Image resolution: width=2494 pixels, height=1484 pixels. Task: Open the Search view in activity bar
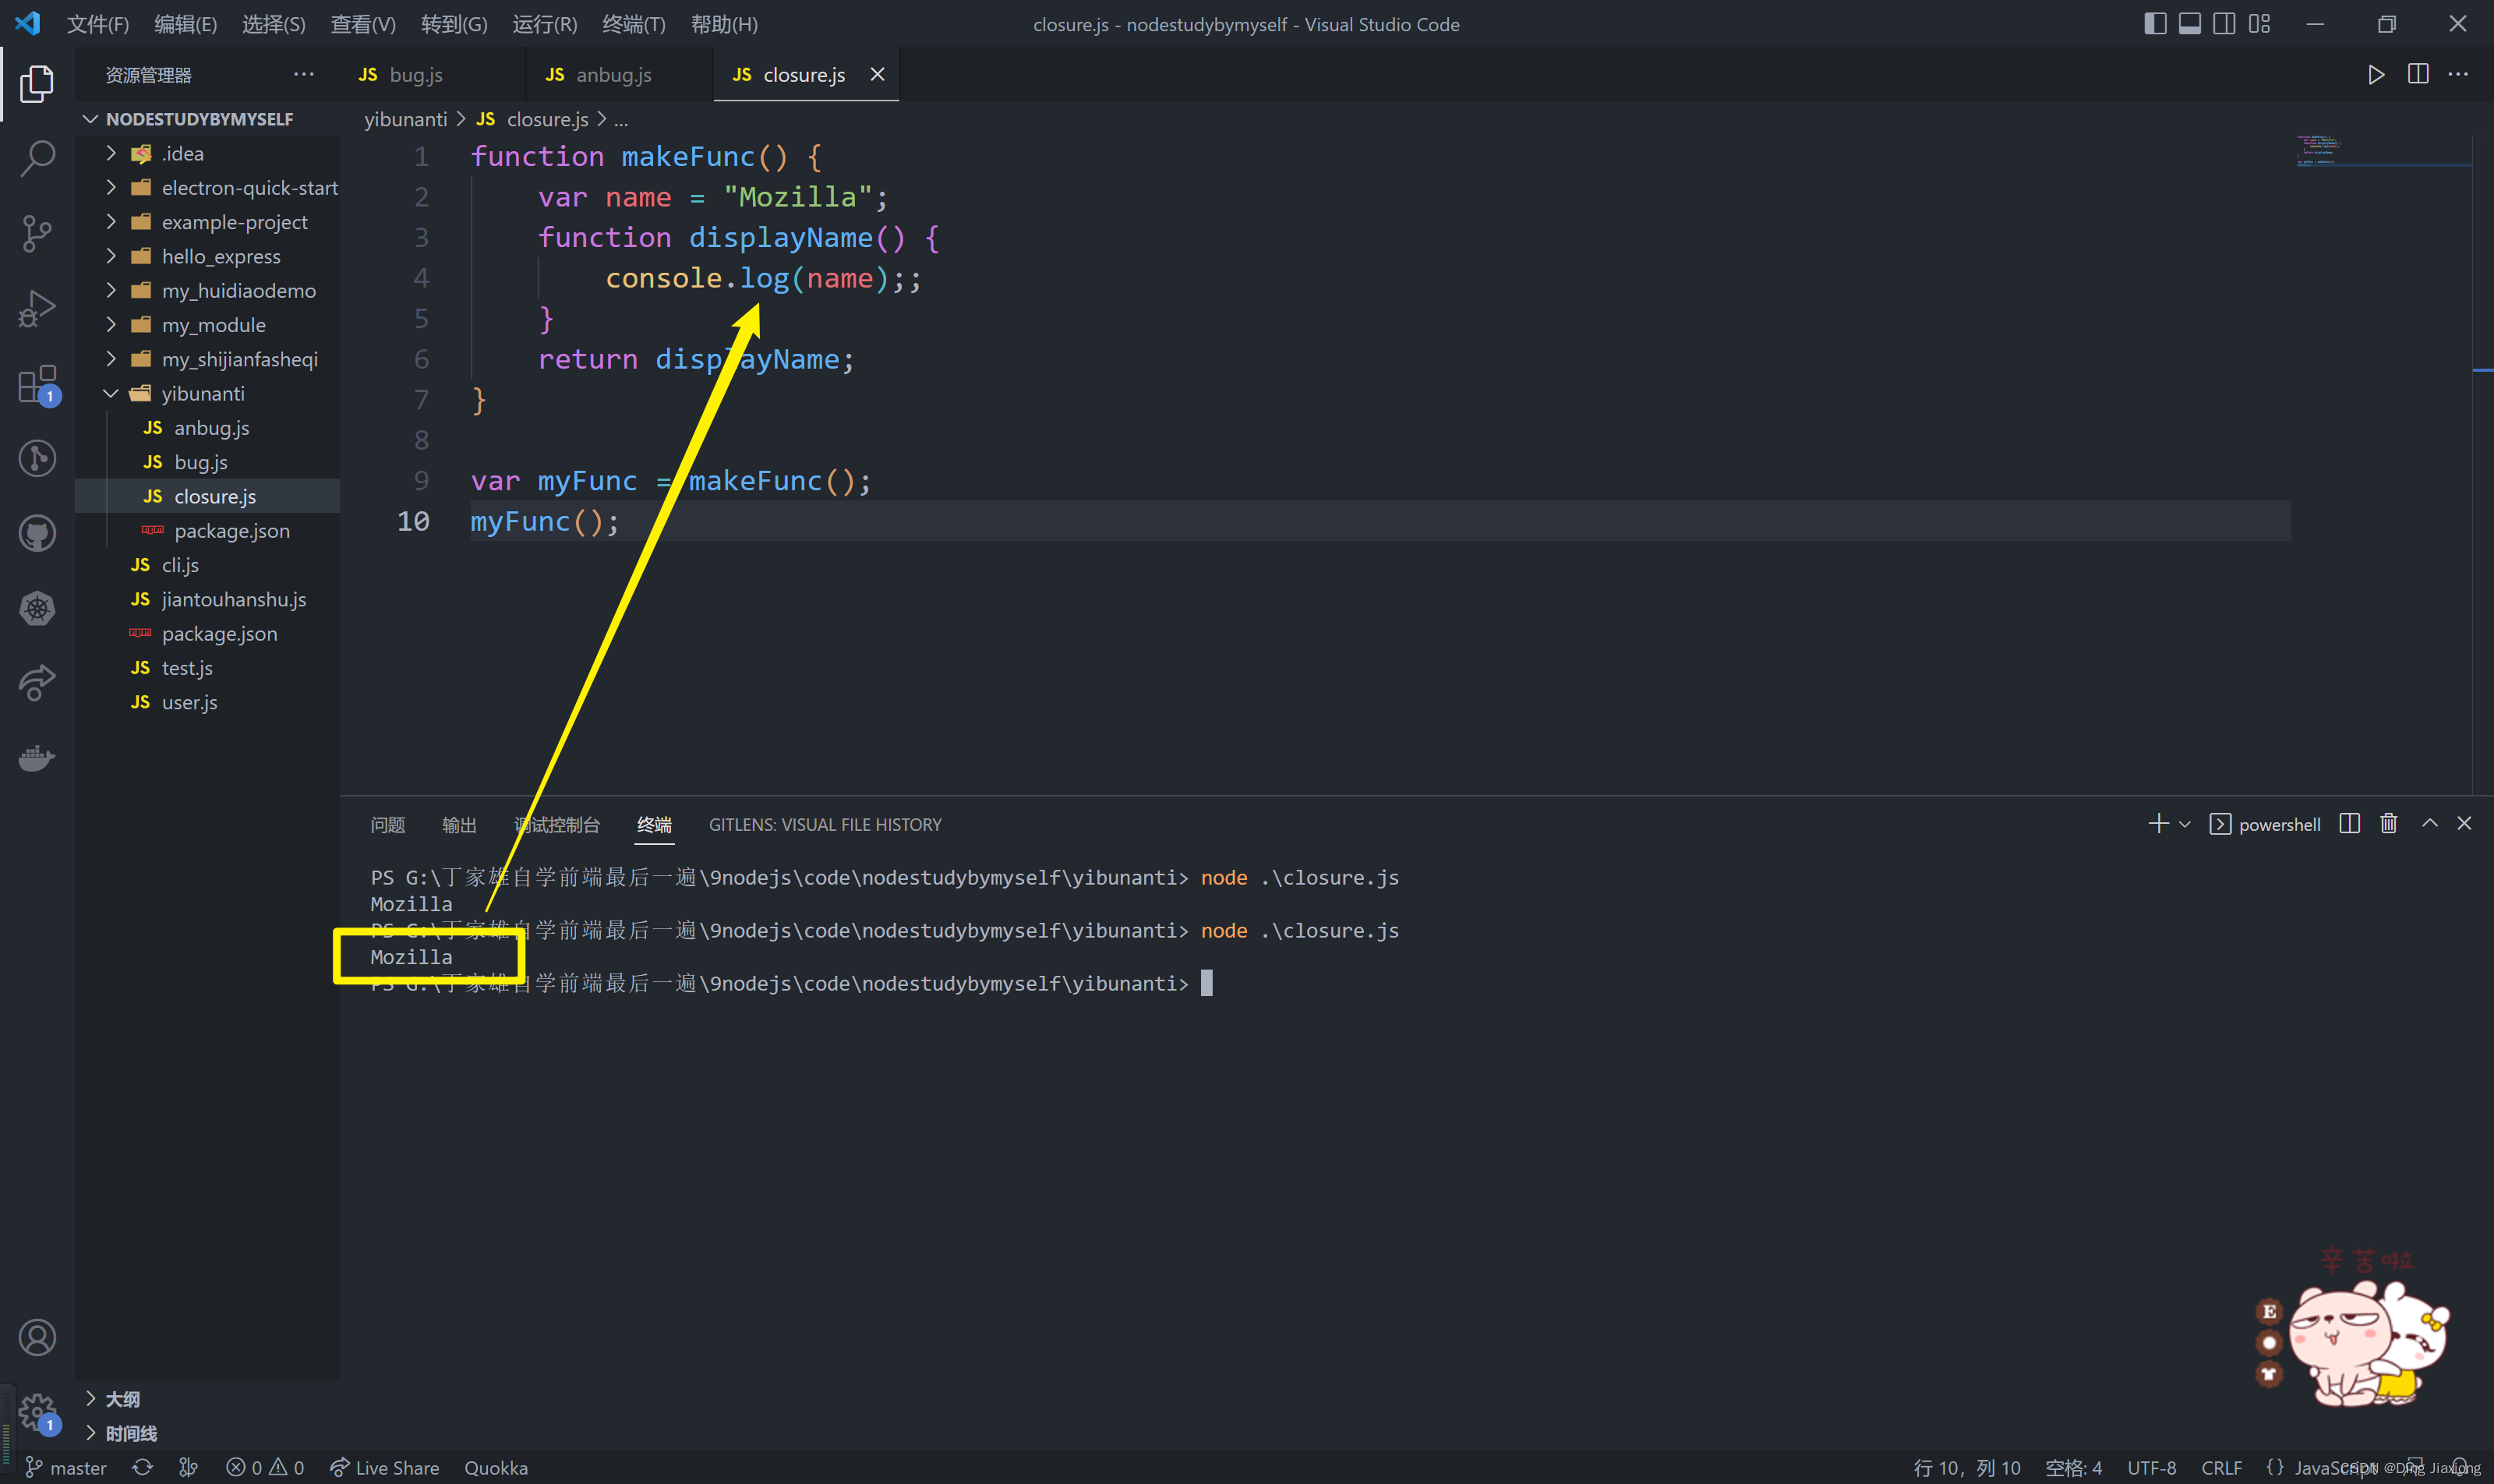(x=37, y=158)
